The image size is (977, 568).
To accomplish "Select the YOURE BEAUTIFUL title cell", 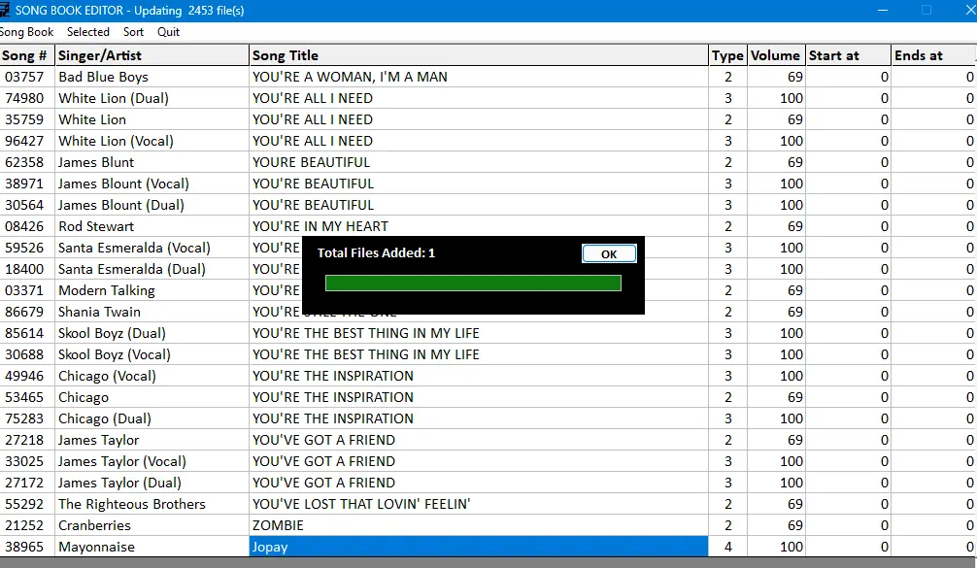I will (x=479, y=162).
